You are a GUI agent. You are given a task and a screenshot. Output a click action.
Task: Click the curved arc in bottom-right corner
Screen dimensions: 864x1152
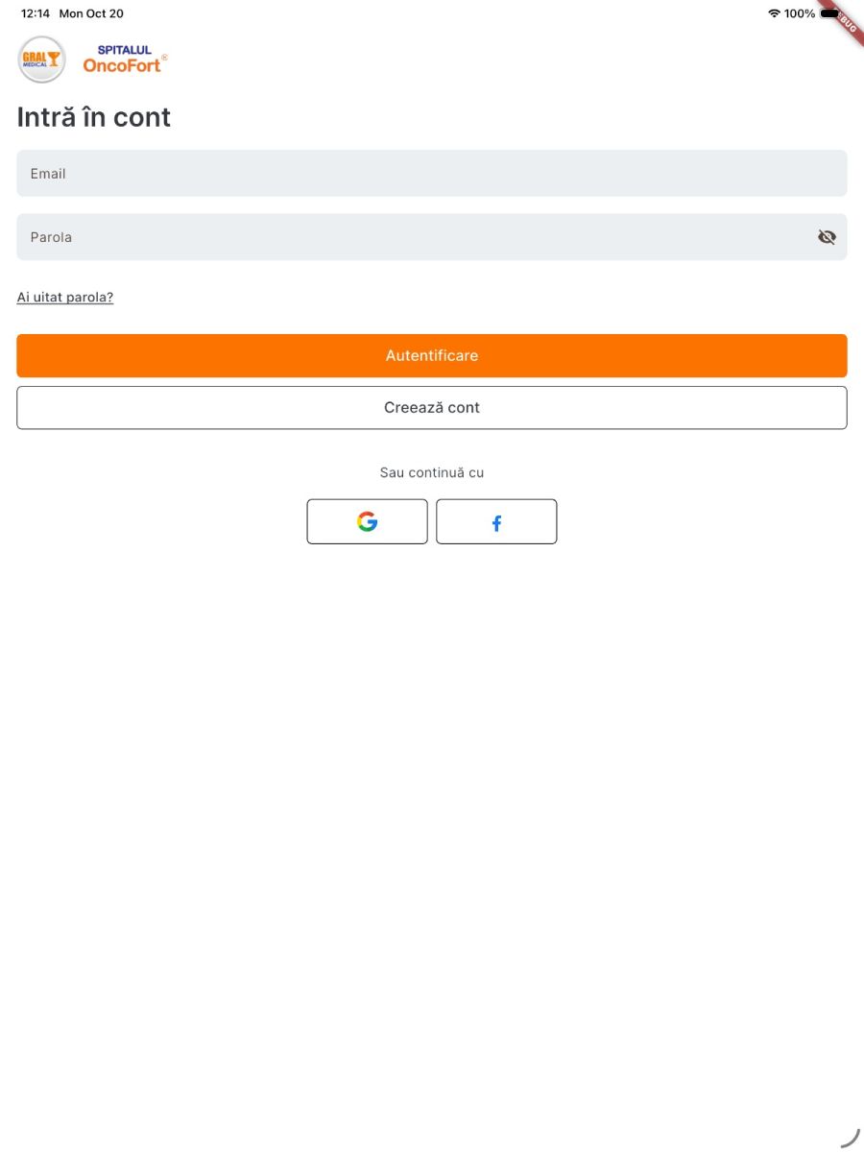(x=851, y=1138)
